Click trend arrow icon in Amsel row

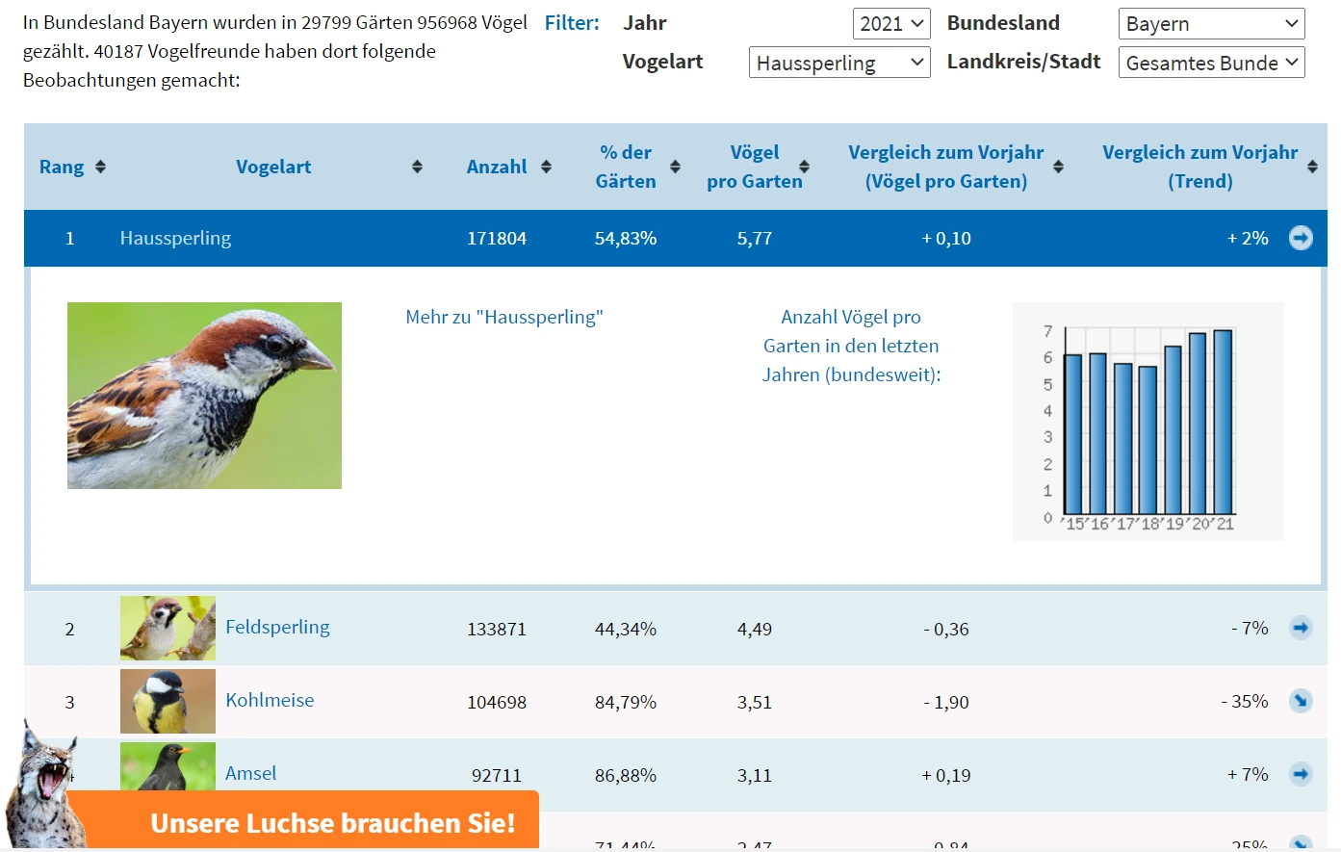tap(1301, 774)
